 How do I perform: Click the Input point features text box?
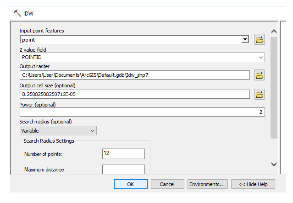coord(131,39)
